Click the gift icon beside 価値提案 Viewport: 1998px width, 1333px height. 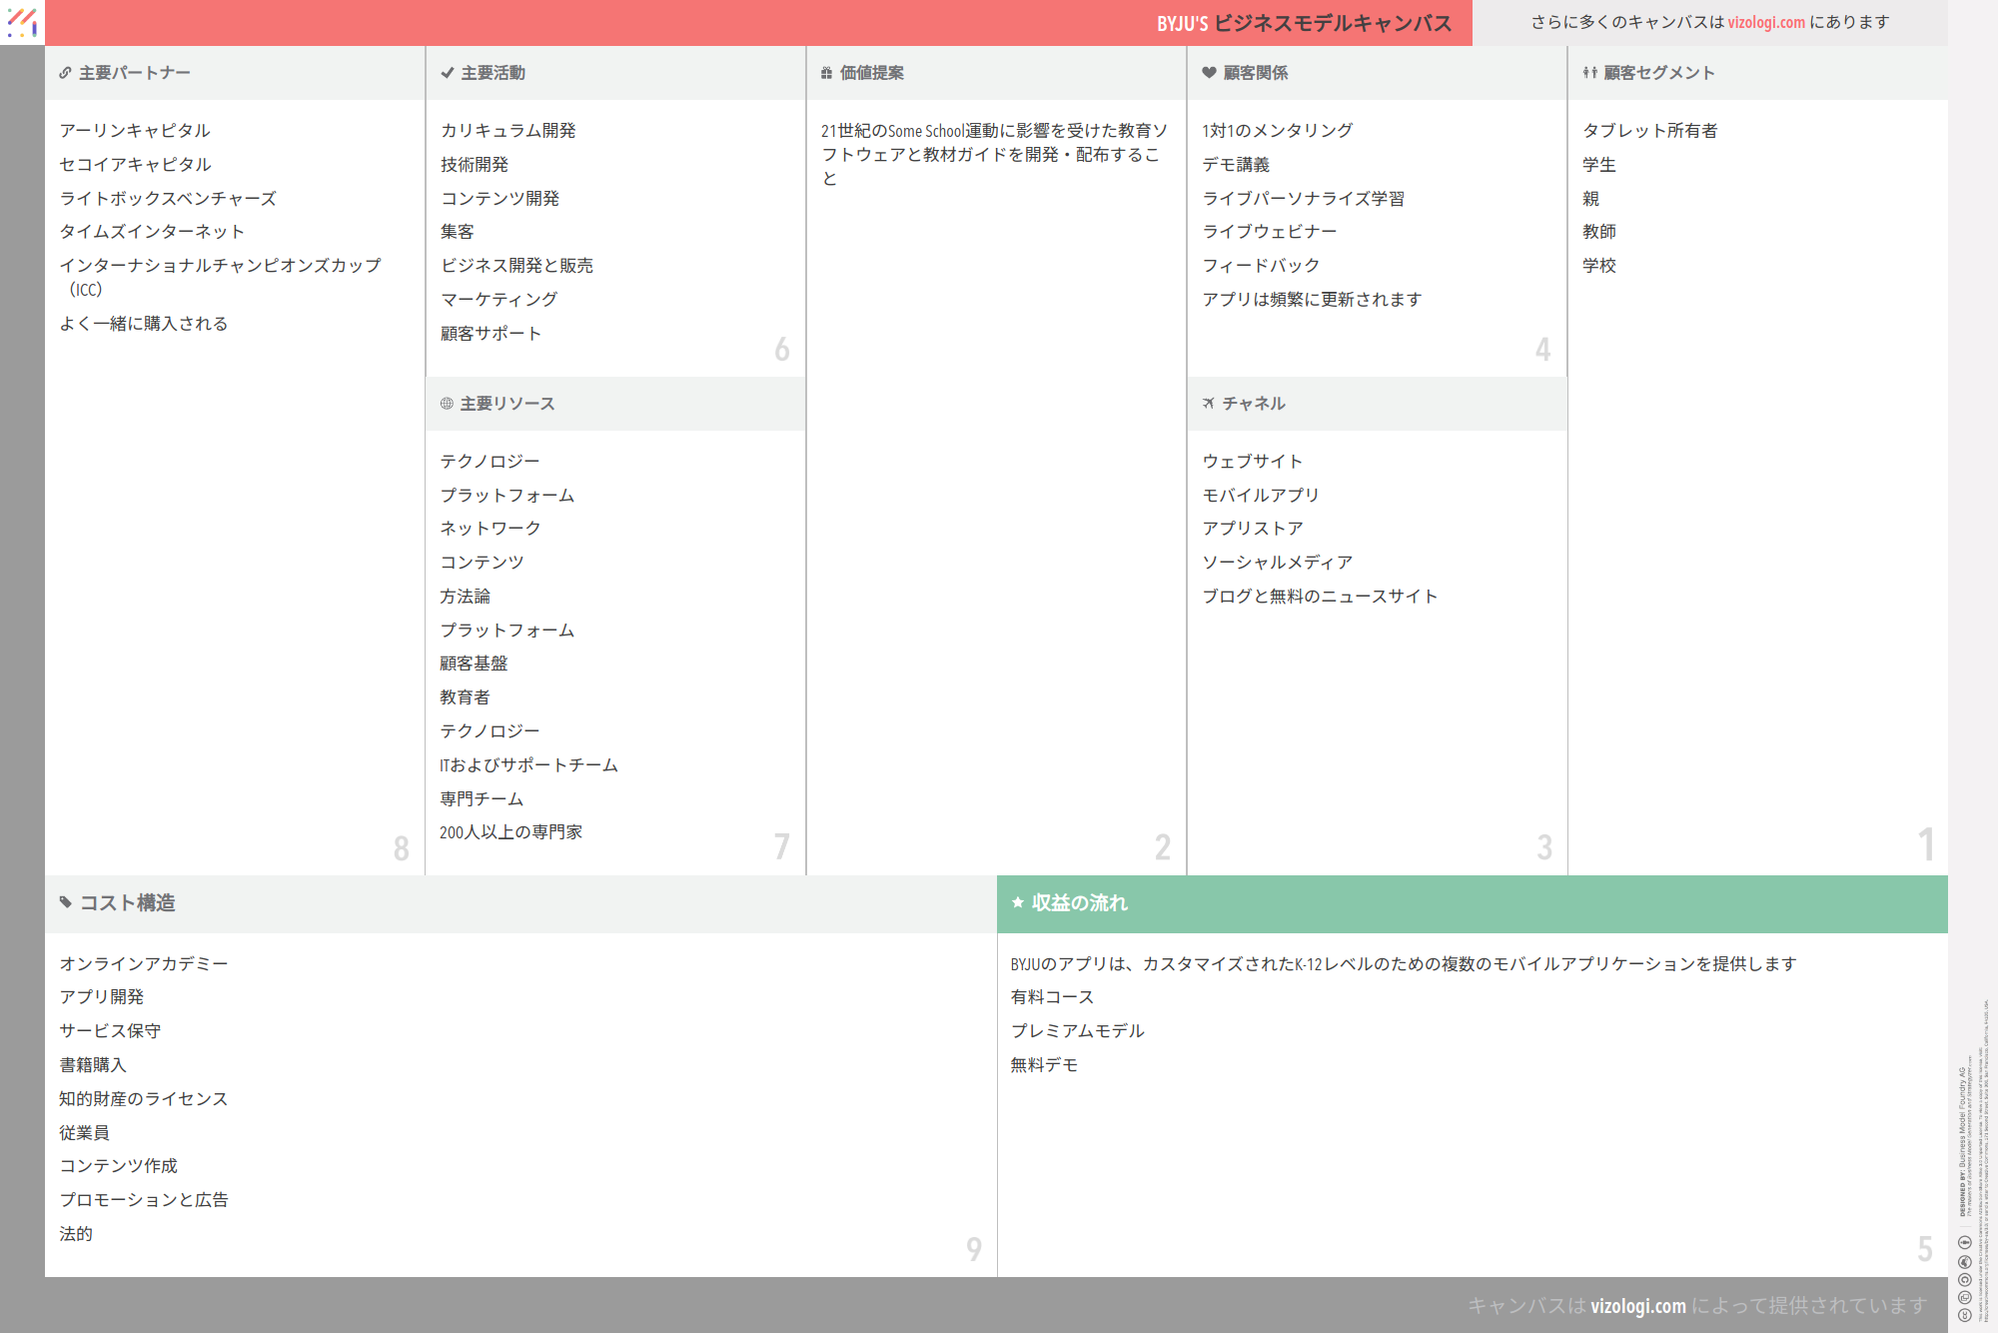(x=826, y=73)
